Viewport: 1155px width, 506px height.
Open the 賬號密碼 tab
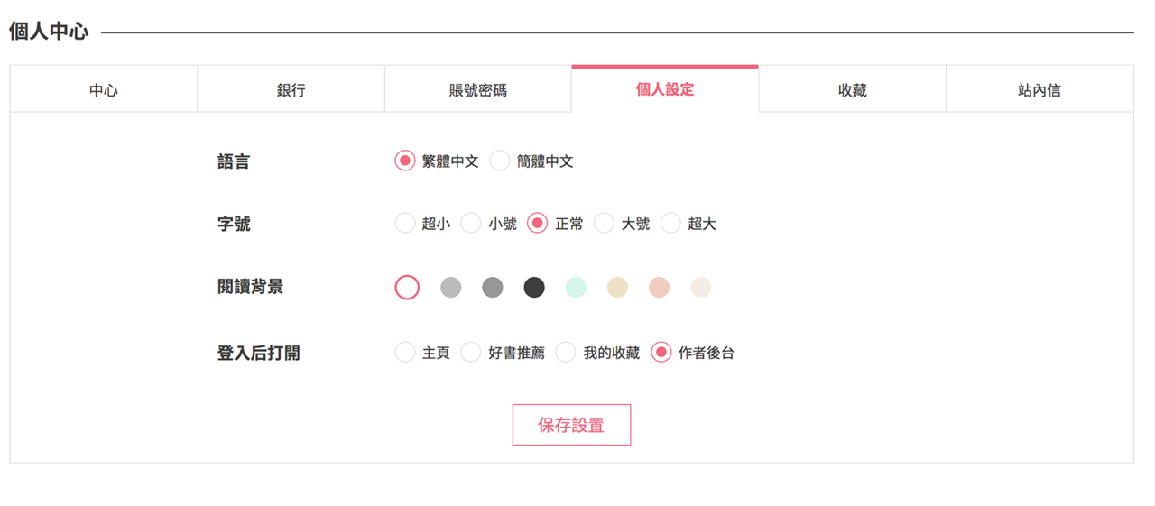[x=477, y=90]
